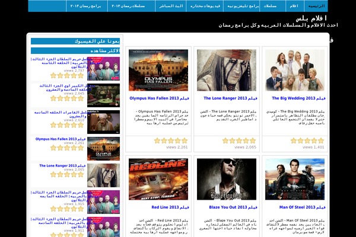
Task: Click the Olympus Has Fallen description paragraph
Action: pyautogui.click(x=161, y=117)
